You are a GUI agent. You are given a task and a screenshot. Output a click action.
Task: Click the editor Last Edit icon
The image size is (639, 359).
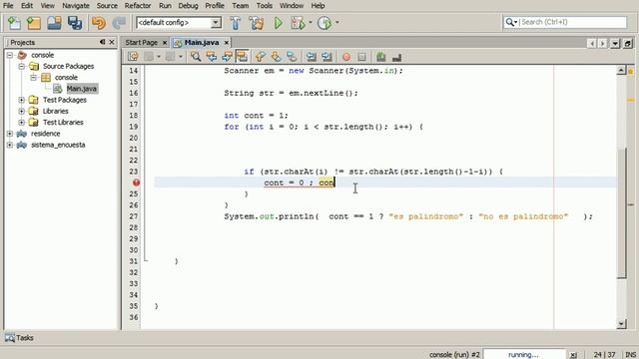coord(133,57)
